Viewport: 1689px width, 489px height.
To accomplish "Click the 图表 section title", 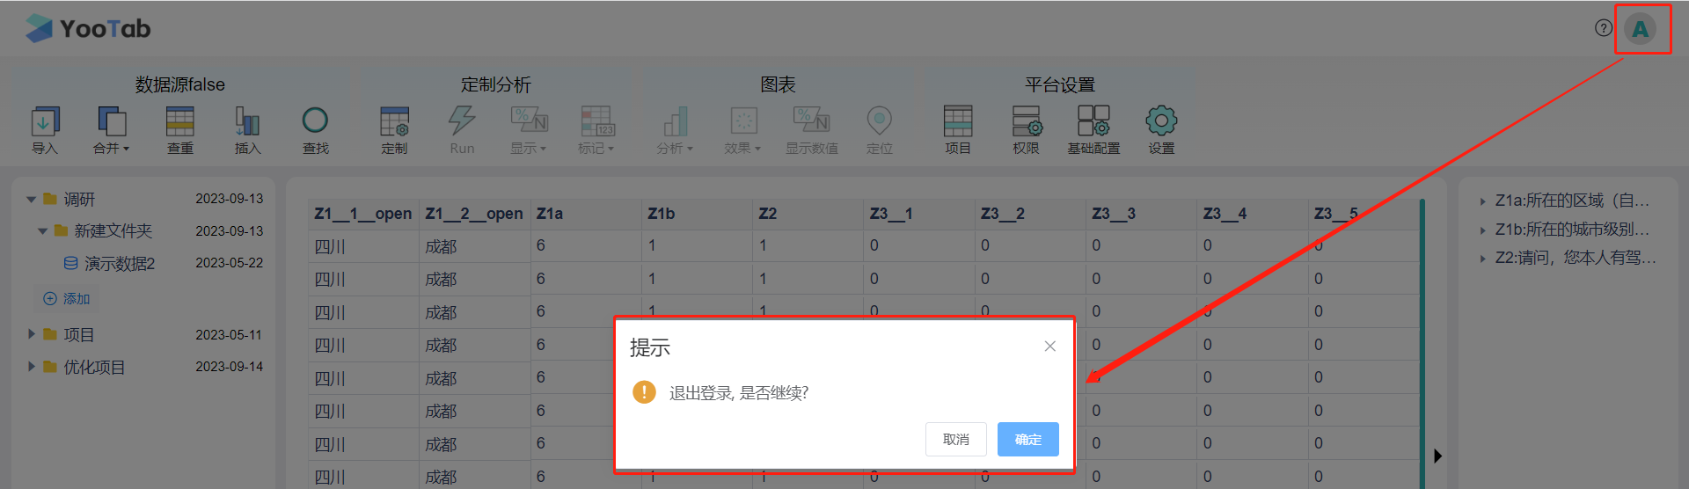I will [778, 84].
